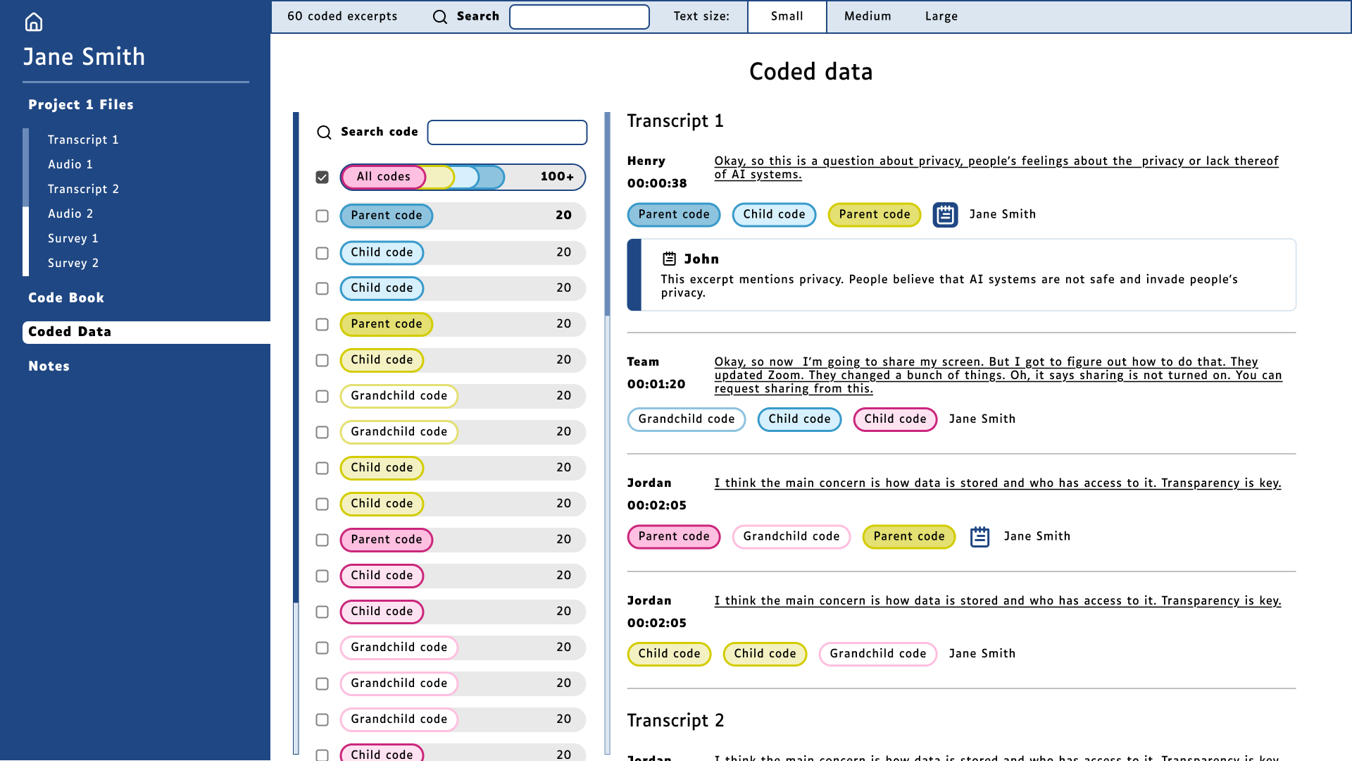
Task: Click the 00:00:38 timestamp
Action: tap(656, 184)
